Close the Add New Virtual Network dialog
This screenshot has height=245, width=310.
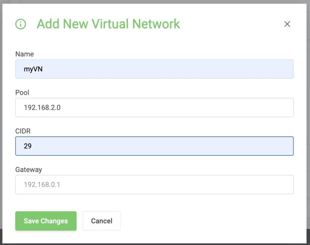point(287,24)
